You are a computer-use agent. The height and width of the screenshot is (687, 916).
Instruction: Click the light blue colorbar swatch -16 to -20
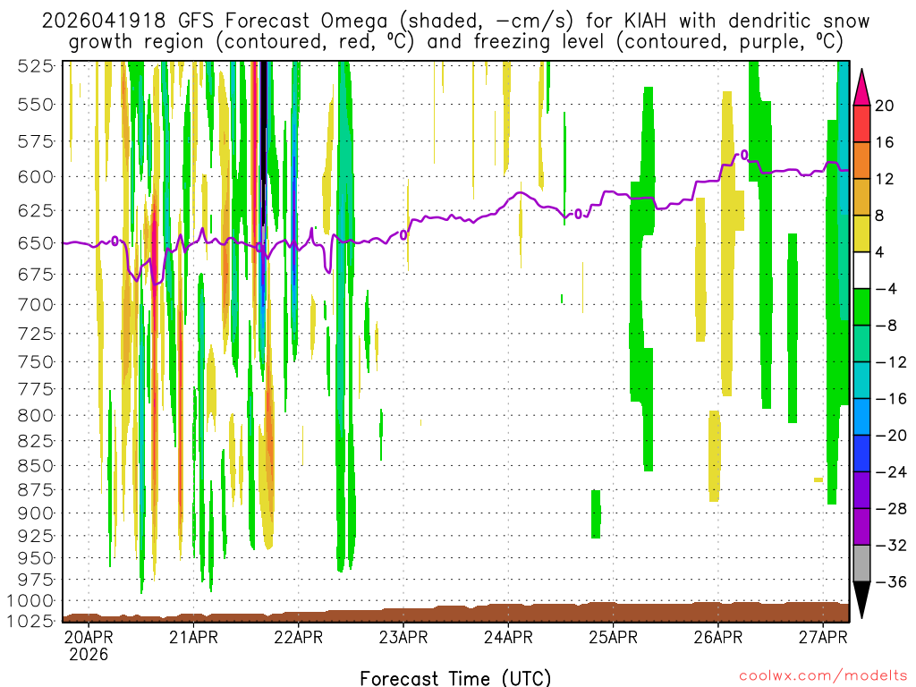pyautogui.click(x=861, y=417)
